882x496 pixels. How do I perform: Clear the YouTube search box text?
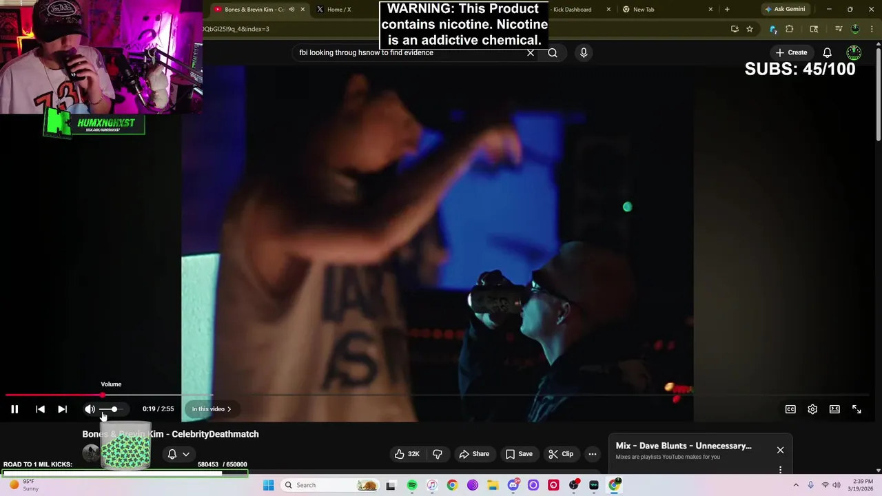coord(531,52)
